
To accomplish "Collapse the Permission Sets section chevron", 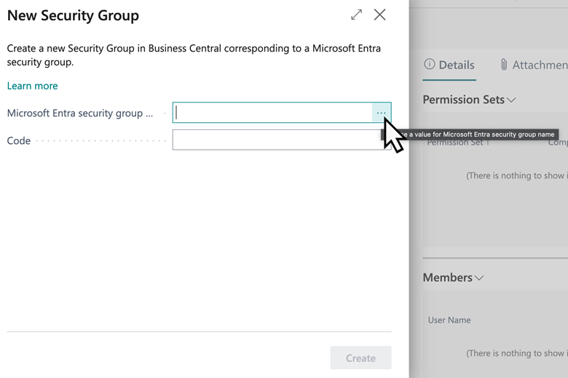I will [x=512, y=100].
